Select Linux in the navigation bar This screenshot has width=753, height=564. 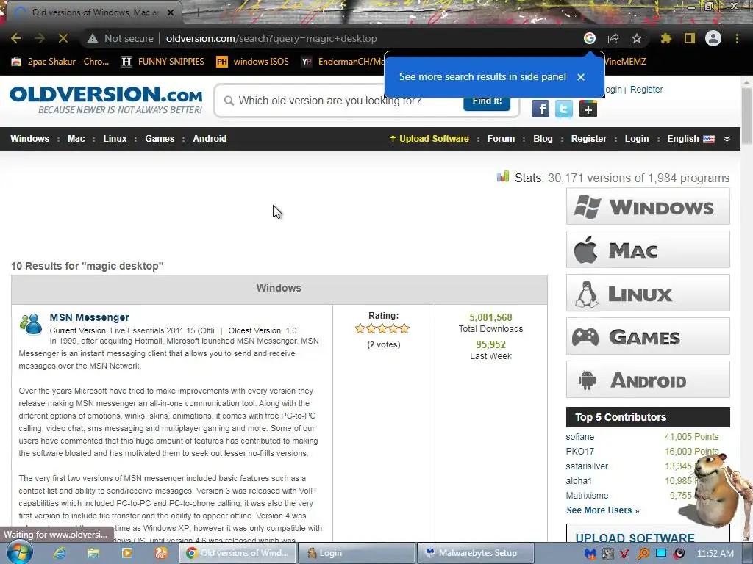click(115, 139)
